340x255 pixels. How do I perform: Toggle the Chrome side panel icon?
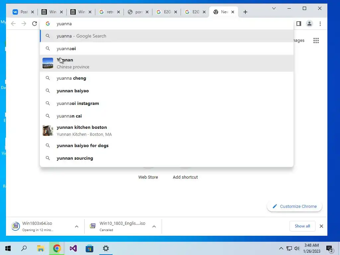click(x=299, y=24)
